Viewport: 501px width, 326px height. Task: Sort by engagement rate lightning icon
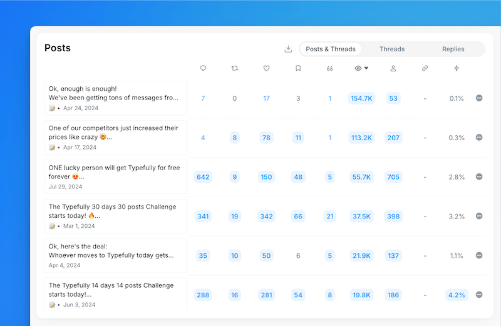click(x=457, y=68)
